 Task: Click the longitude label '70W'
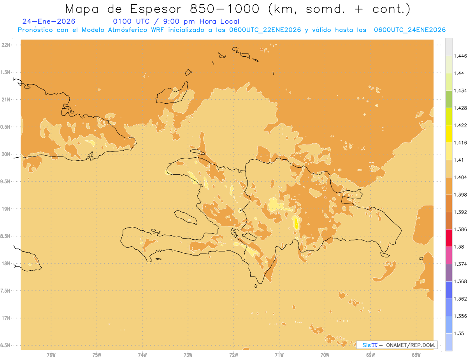coord(325,355)
